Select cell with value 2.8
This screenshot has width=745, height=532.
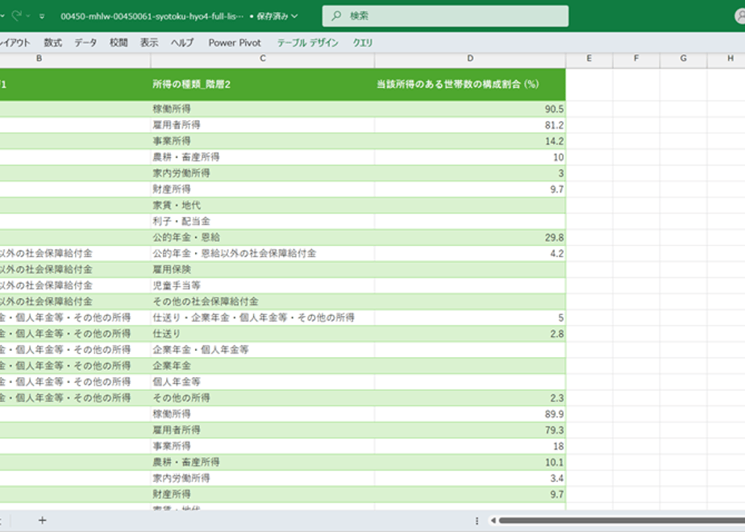pos(470,334)
